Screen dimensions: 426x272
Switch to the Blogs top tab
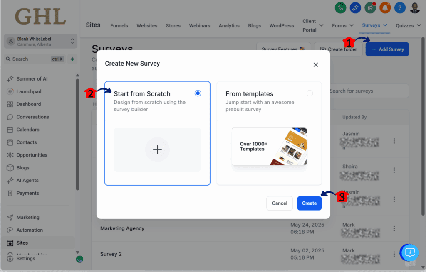click(x=254, y=25)
